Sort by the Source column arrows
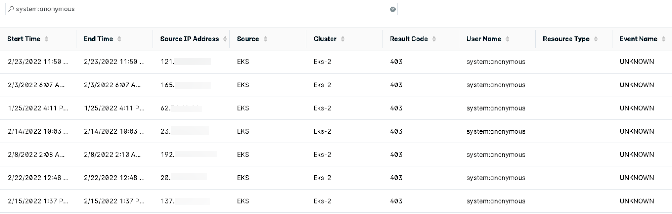The height and width of the screenshot is (214, 672). [x=265, y=39]
